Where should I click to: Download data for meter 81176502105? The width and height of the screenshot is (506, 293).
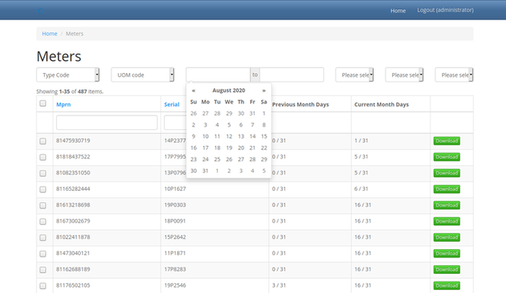click(x=447, y=286)
